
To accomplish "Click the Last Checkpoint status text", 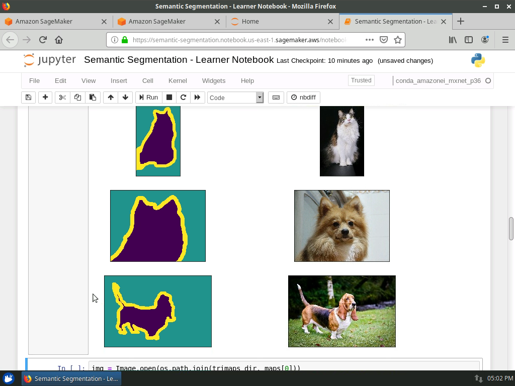I will click(324, 61).
